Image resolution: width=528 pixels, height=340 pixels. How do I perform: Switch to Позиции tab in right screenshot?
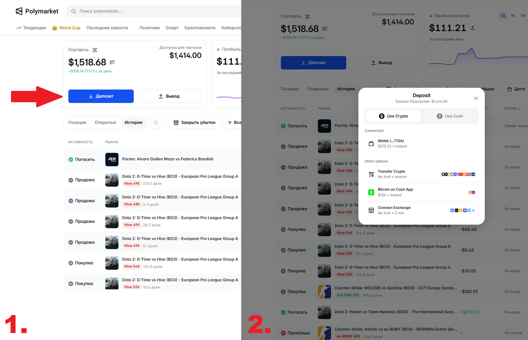point(290,89)
